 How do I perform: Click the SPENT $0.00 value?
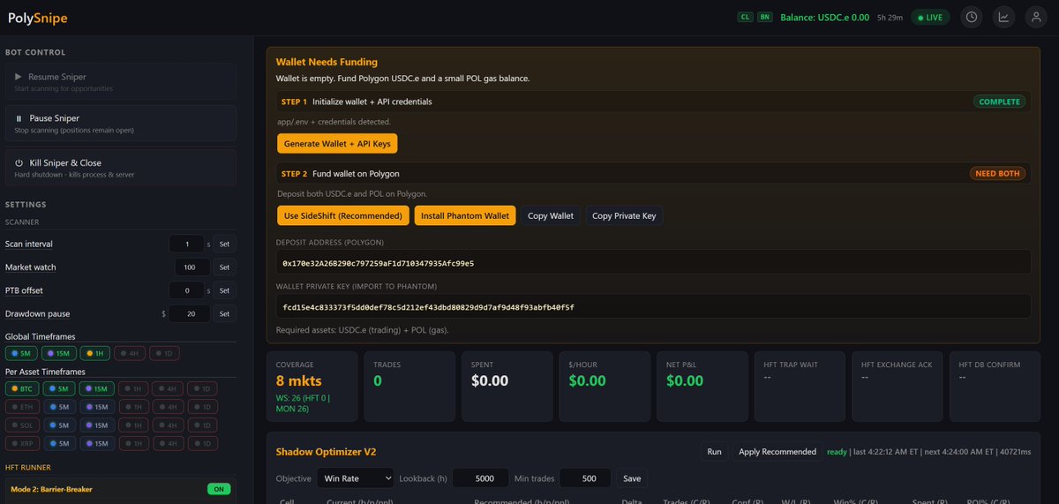click(490, 381)
